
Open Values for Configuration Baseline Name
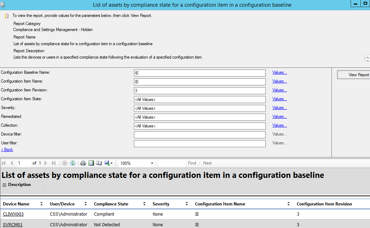coord(280,72)
